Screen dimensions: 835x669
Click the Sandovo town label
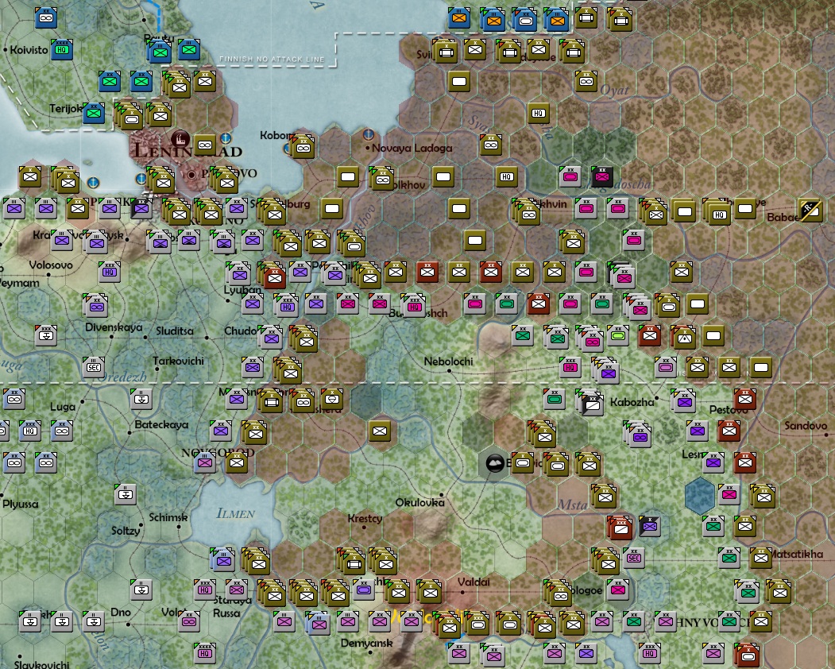click(806, 426)
